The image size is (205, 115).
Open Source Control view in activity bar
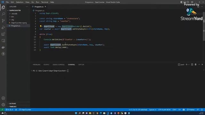point(3,20)
